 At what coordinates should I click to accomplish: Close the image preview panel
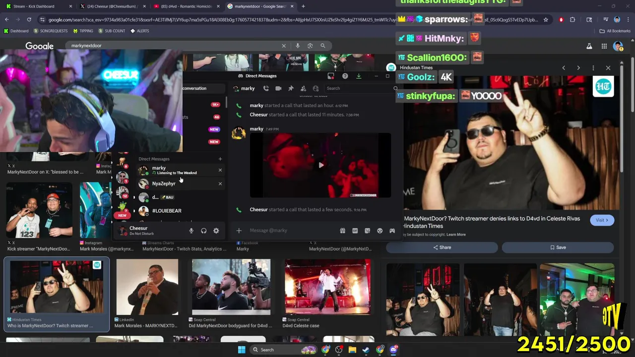pyautogui.click(x=608, y=68)
